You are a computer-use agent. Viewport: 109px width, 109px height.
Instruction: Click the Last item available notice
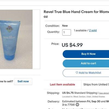(x=62, y=84)
